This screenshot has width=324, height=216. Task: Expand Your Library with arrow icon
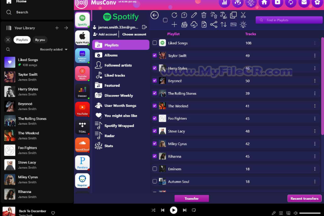[x=66, y=28]
